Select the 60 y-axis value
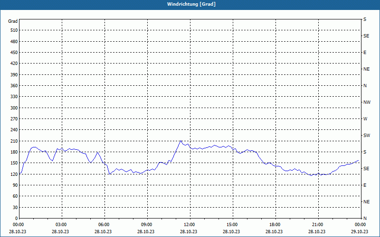Screen dimensions: 380x237 coord(15,196)
